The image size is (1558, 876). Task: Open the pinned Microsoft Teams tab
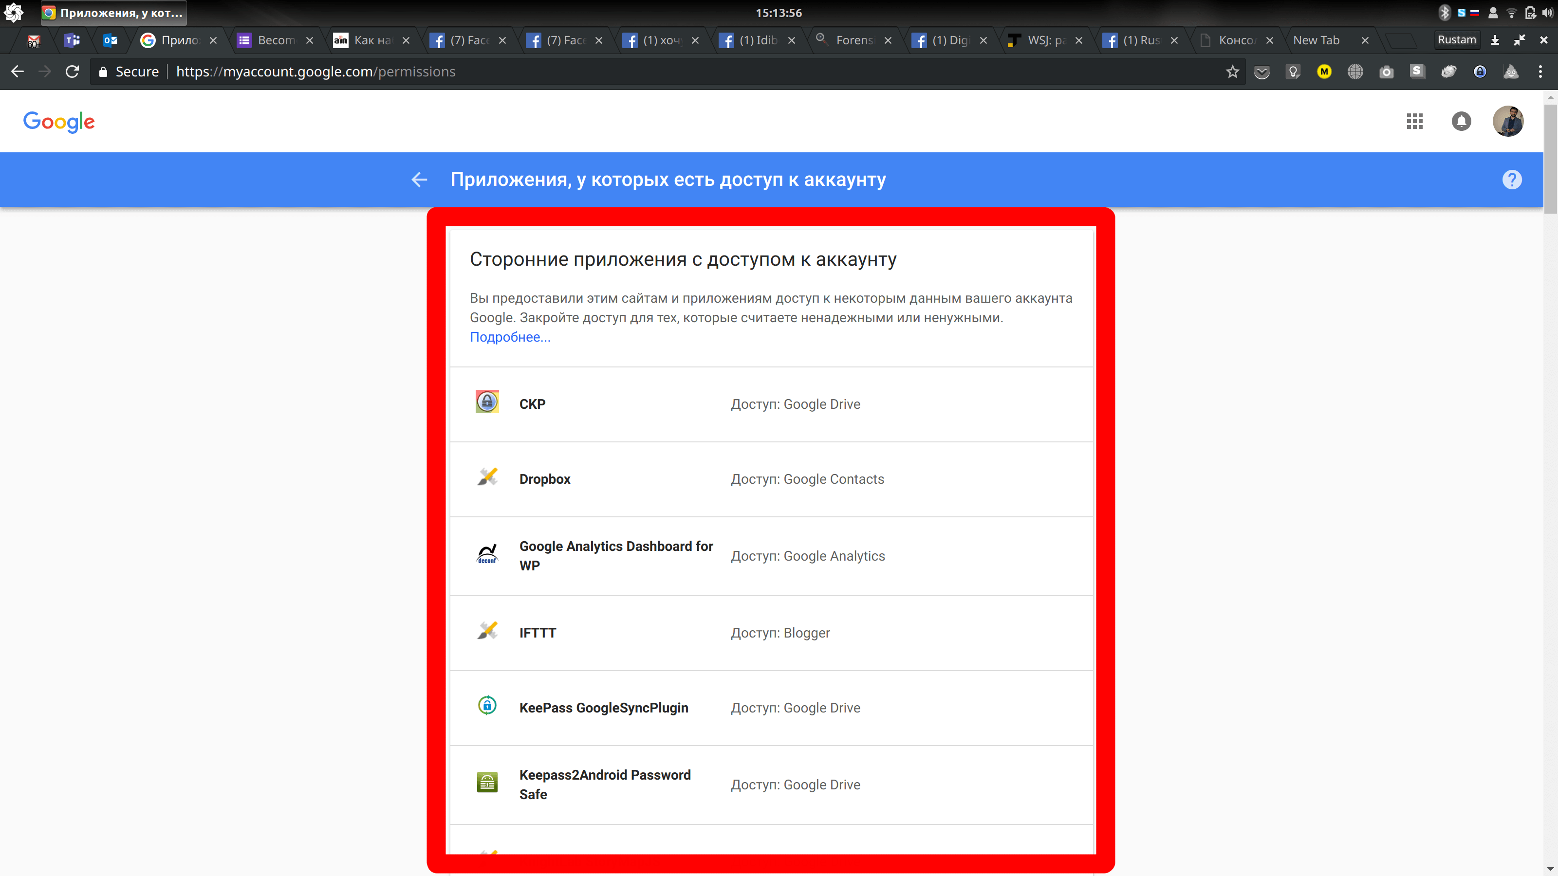click(72, 40)
